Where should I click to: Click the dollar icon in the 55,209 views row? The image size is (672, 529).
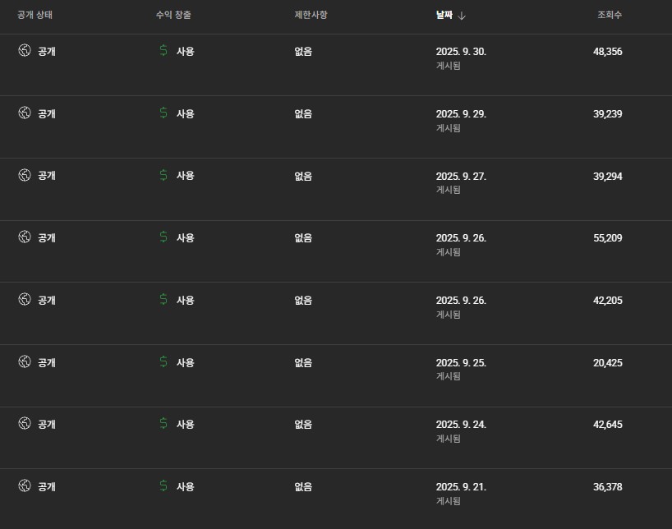[163, 237]
